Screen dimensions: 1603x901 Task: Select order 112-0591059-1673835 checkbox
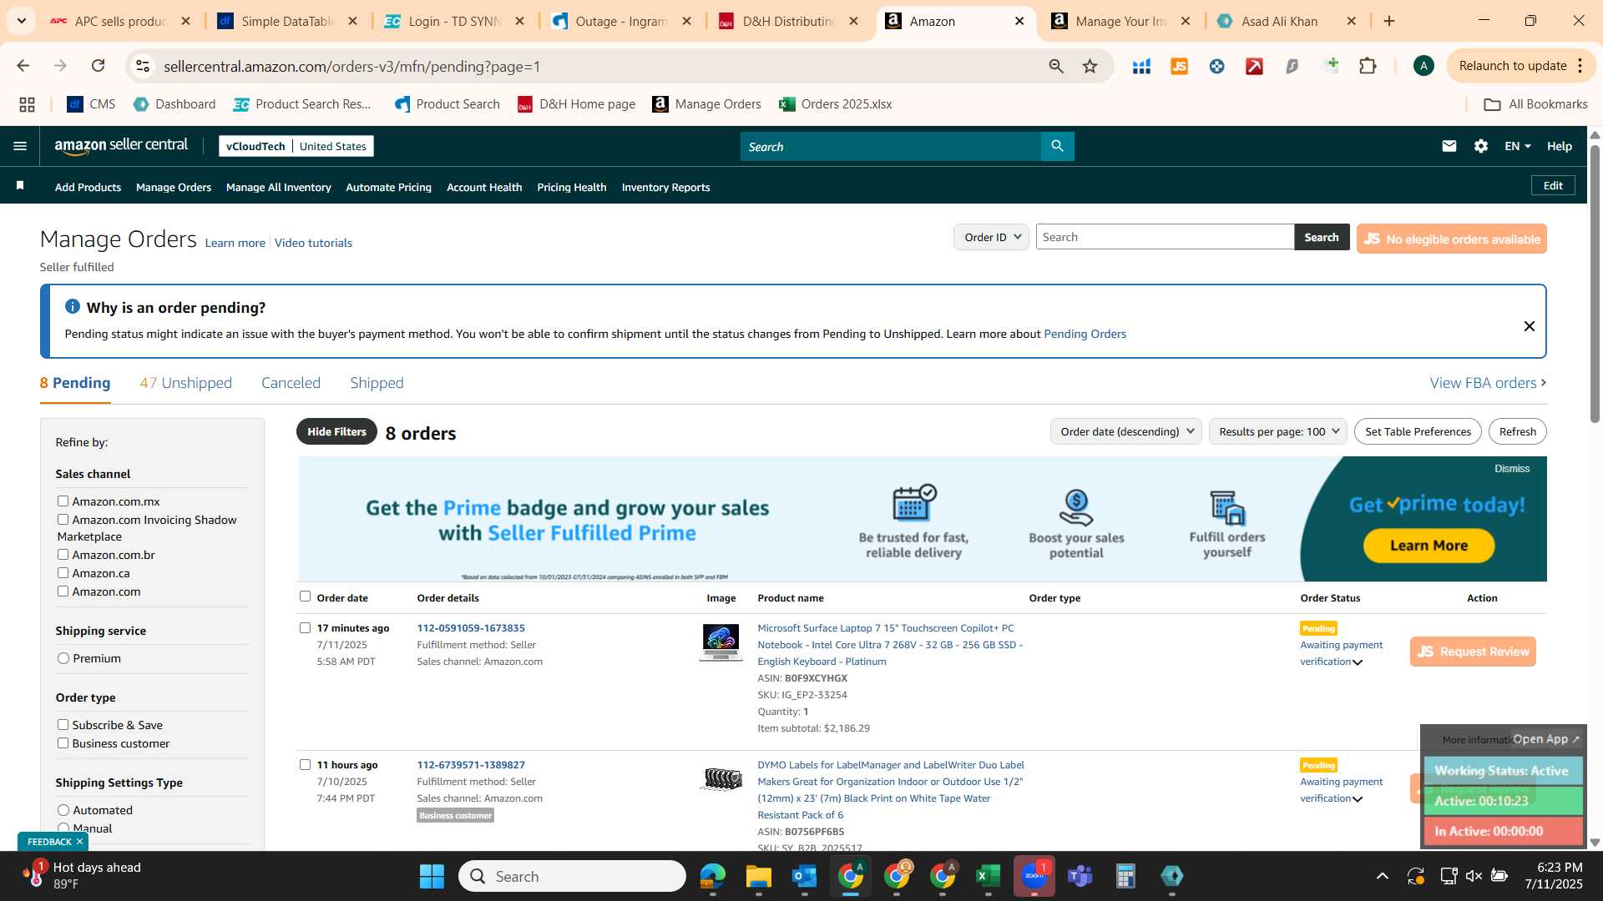[x=305, y=627]
